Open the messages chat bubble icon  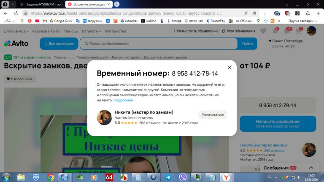tap(287, 31)
